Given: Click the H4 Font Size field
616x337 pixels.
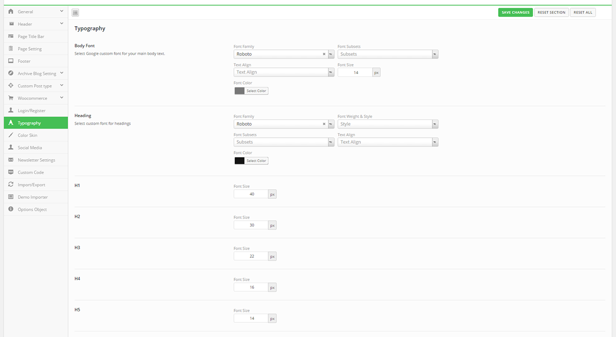Looking at the screenshot, I should 251,287.
